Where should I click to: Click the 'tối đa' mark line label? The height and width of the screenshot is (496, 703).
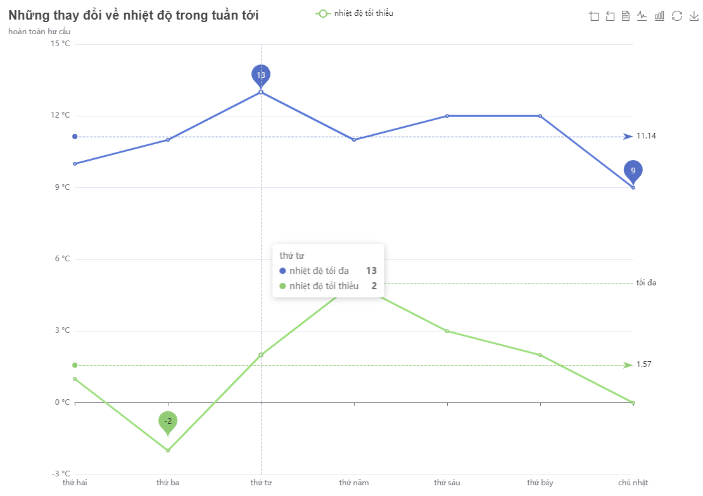(x=646, y=283)
